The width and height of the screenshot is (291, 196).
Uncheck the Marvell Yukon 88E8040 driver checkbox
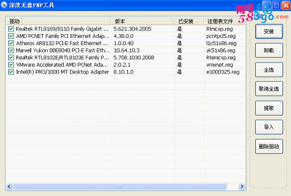pyautogui.click(x=11, y=50)
